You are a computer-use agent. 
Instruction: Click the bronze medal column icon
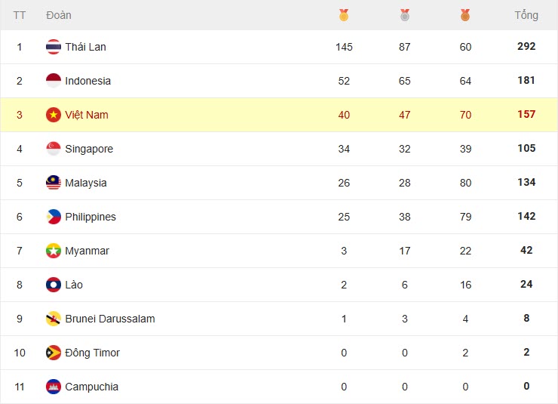[465, 15]
